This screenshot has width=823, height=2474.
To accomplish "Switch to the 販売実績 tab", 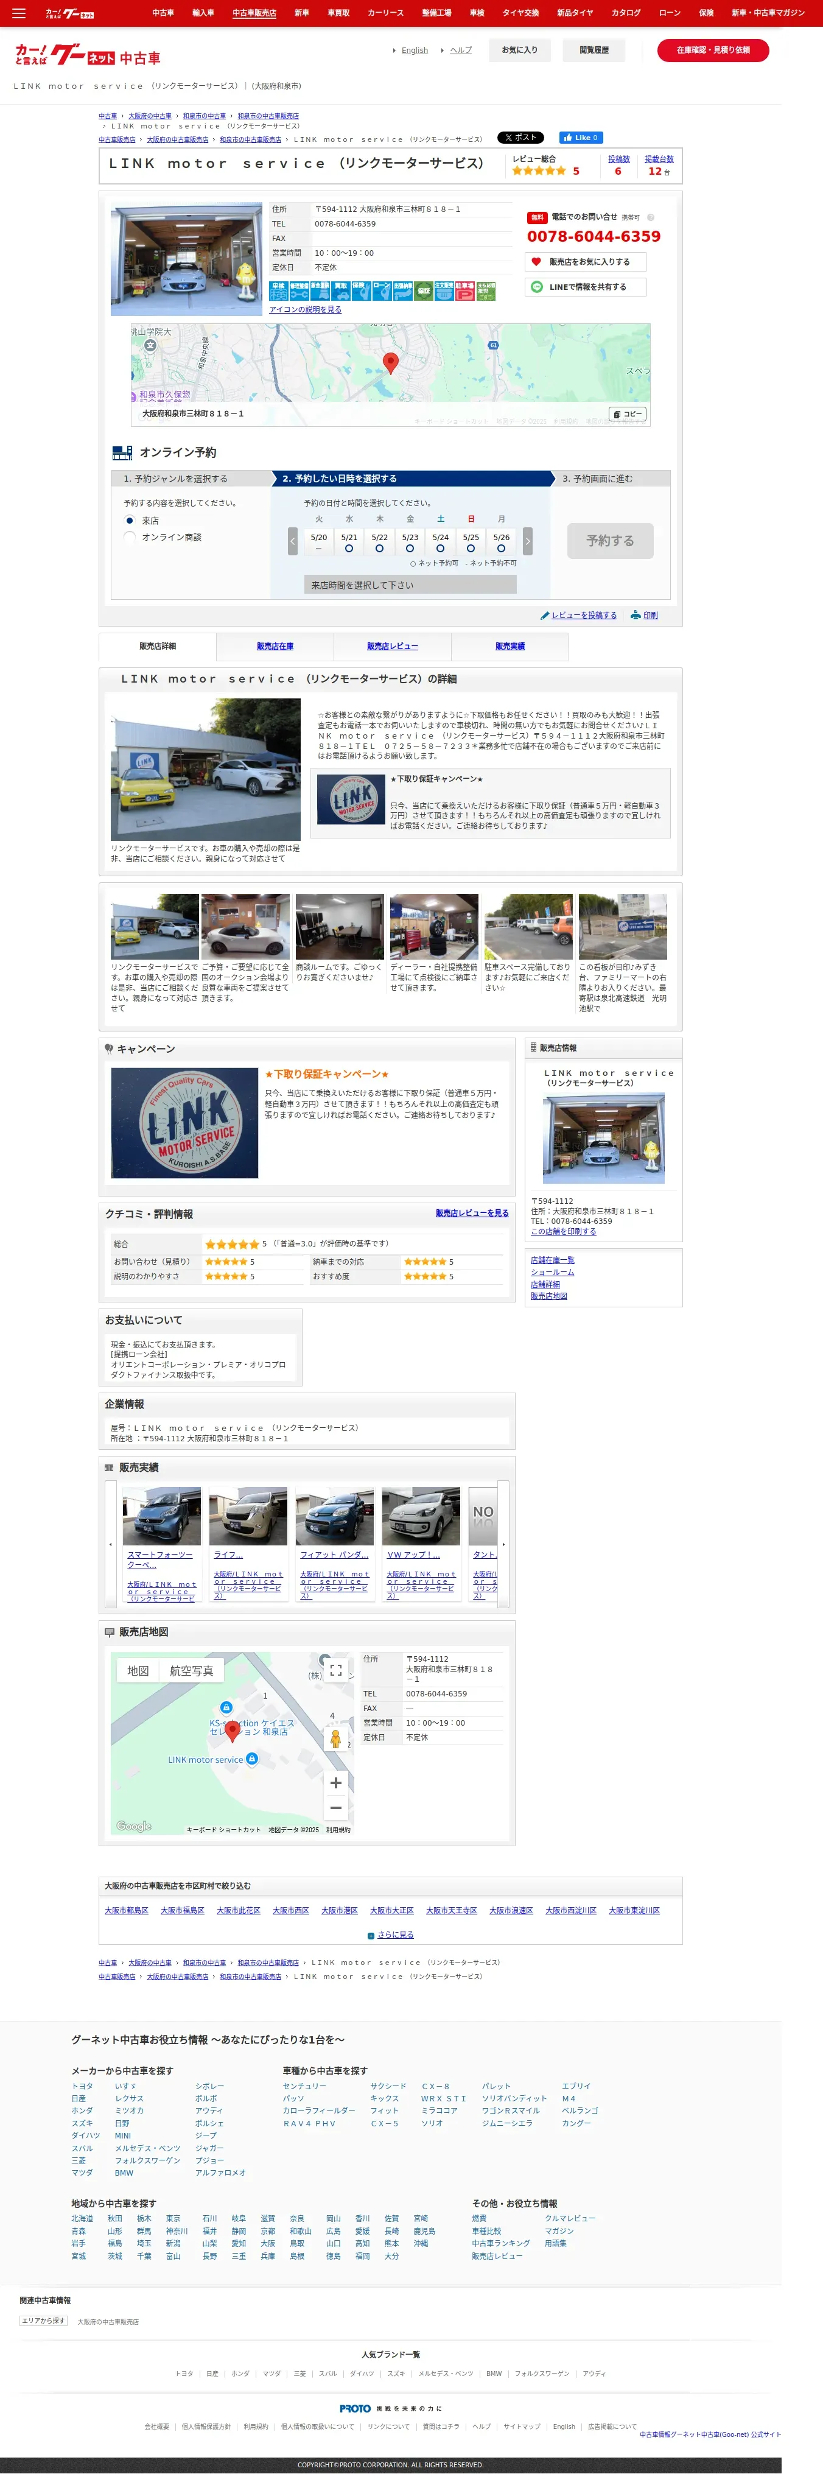I will coord(510,646).
